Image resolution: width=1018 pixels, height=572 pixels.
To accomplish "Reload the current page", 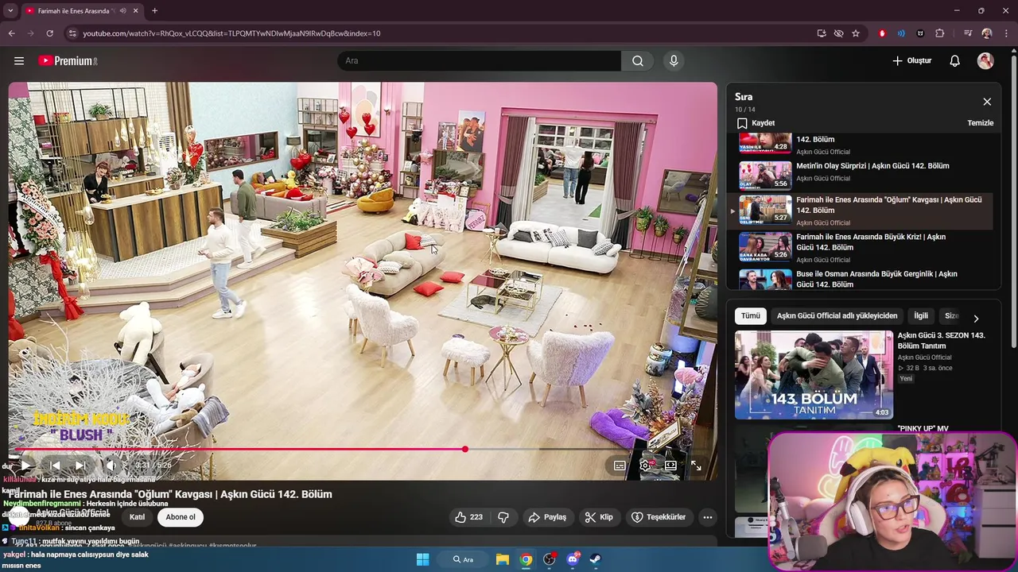I will (49, 33).
